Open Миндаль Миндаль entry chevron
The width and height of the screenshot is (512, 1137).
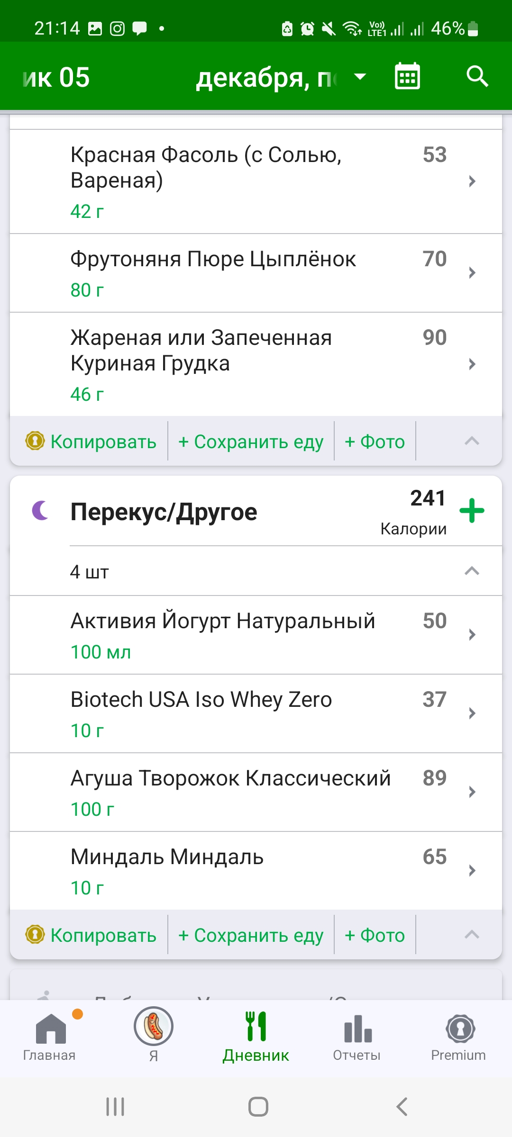point(472,871)
